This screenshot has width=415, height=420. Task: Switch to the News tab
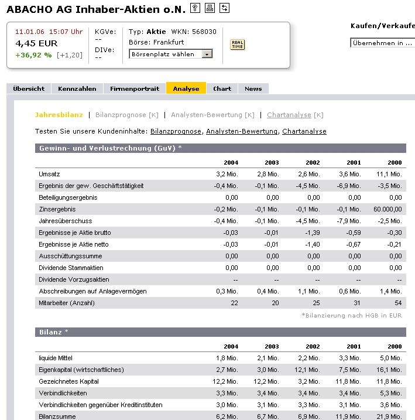tap(253, 88)
